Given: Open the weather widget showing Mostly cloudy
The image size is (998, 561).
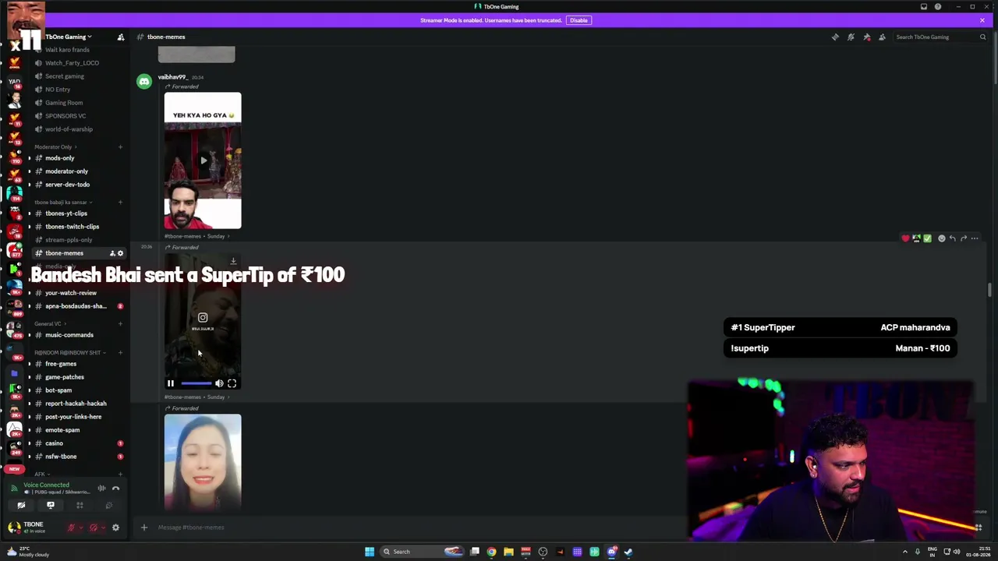Looking at the screenshot, I should pyautogui.click(x=28, y=552).
